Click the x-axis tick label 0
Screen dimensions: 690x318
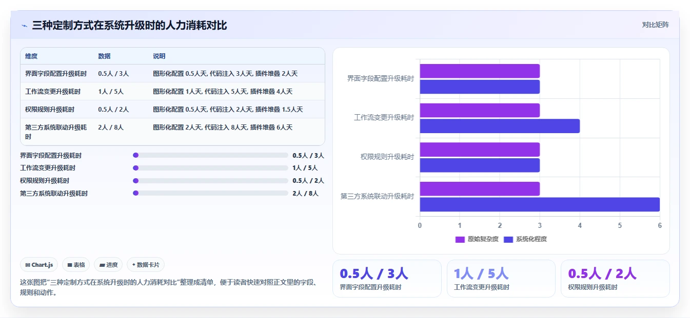(420, 225)
